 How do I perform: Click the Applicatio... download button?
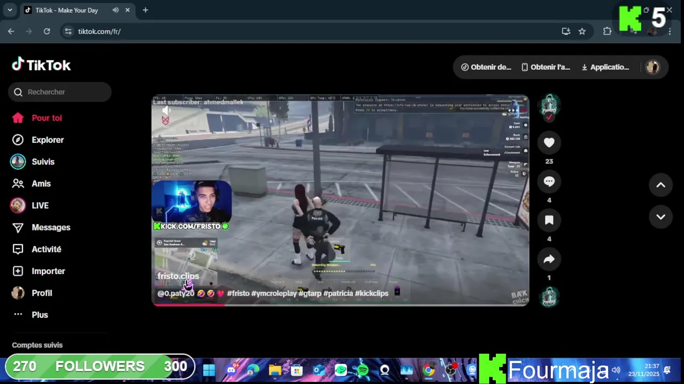(605, 67)
